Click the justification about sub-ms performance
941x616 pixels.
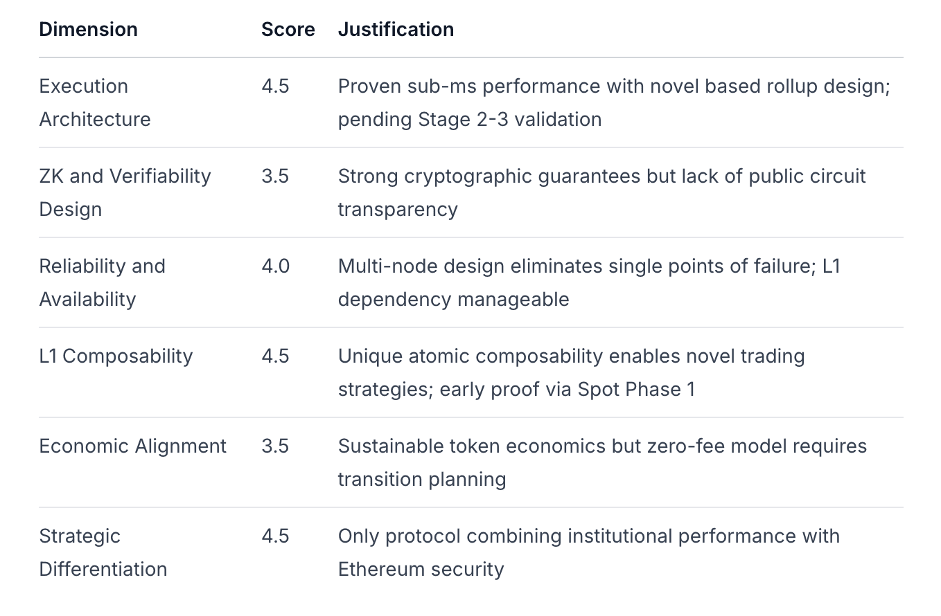pos(613,102)
